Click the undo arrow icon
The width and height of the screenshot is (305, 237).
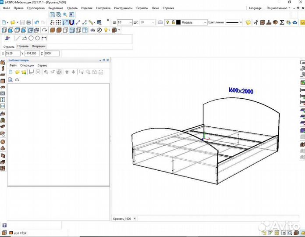click(x=36, y=22)
